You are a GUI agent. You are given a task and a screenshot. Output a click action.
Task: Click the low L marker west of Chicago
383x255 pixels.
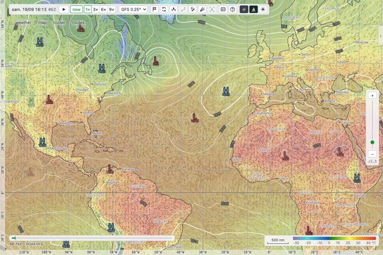(49, 99)
